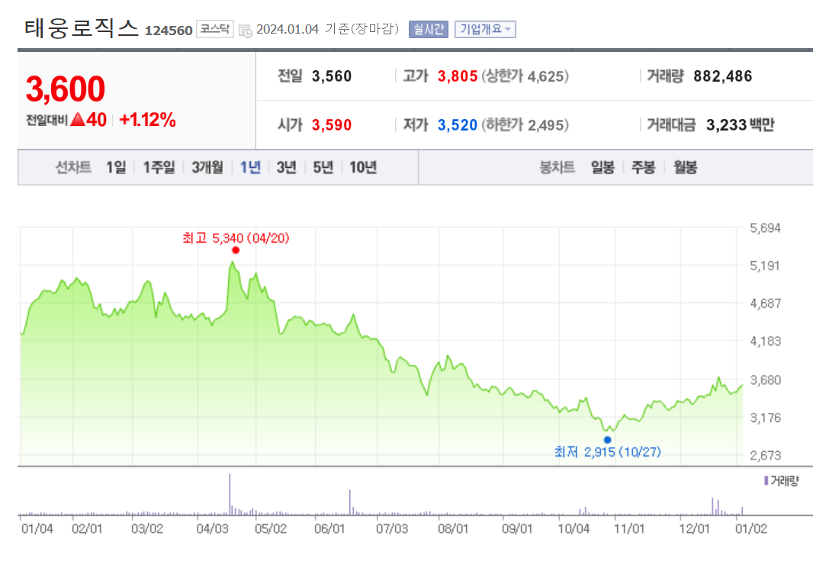Select the 3개월 line chart period
Screen dimensions: 813x561
pyautogui.click(x=207, y=167)
